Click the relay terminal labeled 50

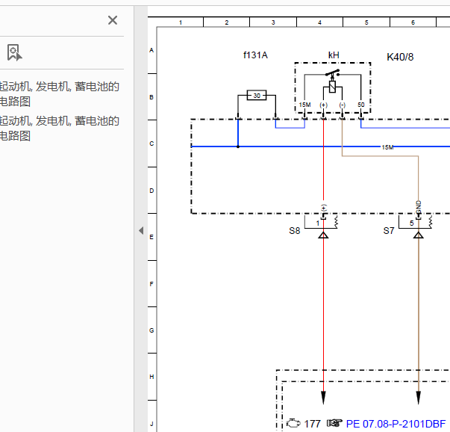[x=360, y=105]
